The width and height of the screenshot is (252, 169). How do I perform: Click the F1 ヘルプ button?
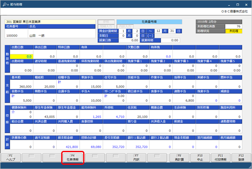(x=11, y=158)
